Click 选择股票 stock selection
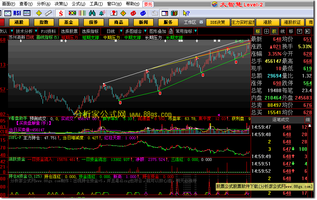 pyautogui.click(x=69, y=31)
